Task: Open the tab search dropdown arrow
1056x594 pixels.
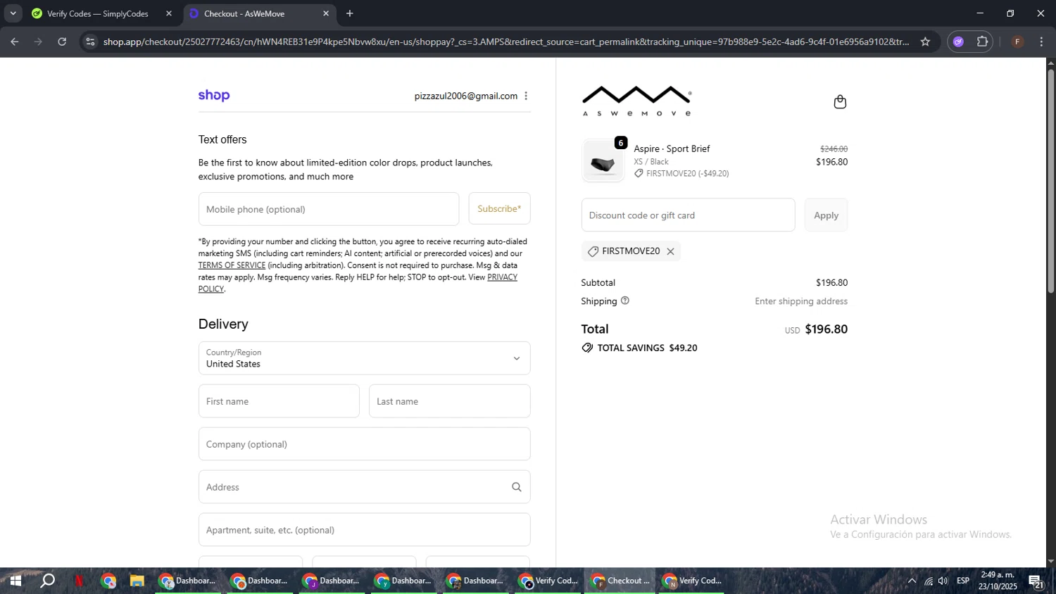Action: (x=13, y=13)
